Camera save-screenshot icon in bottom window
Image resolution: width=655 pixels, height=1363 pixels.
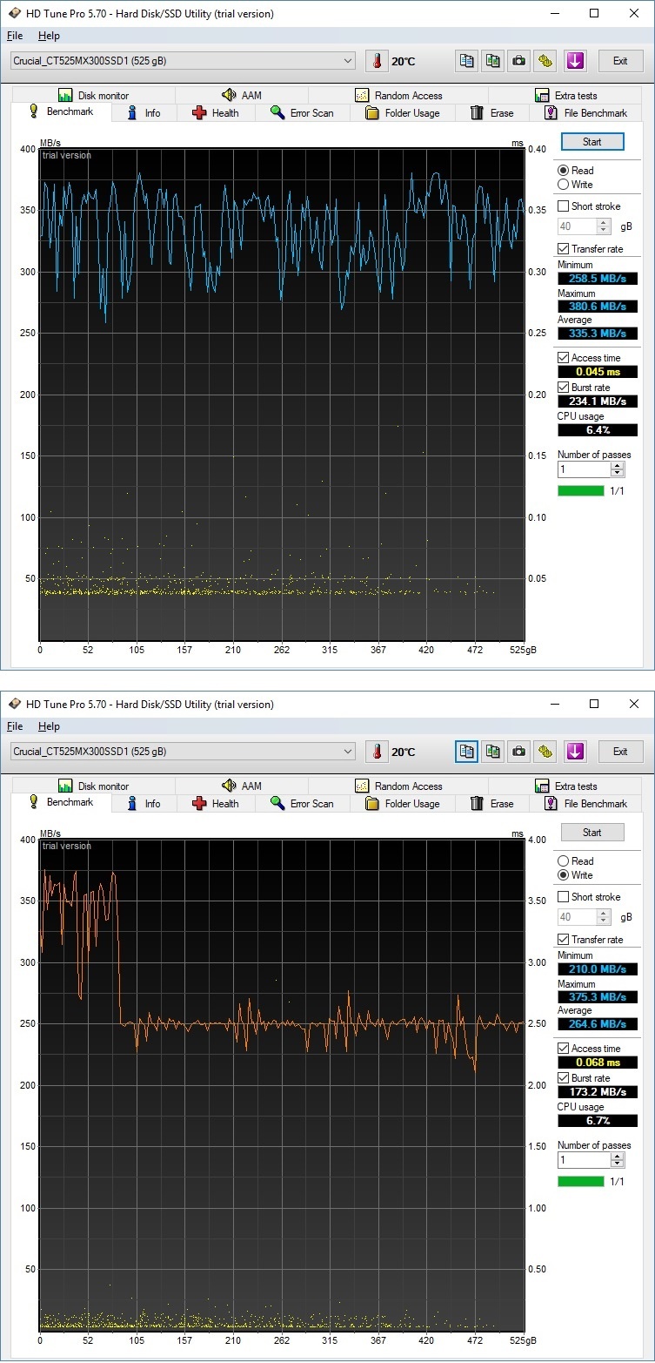click(x=519, y=752)
